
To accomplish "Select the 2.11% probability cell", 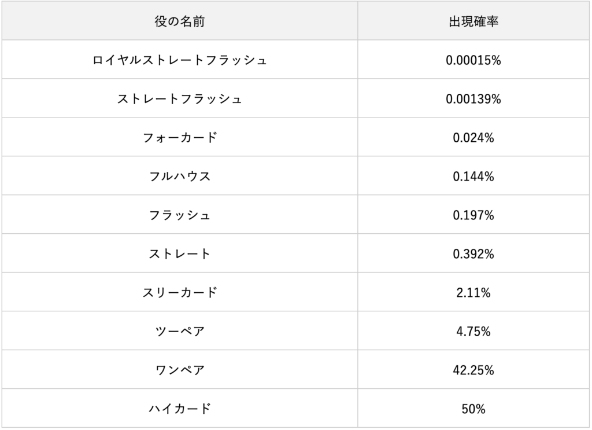I will pos(473,293).
